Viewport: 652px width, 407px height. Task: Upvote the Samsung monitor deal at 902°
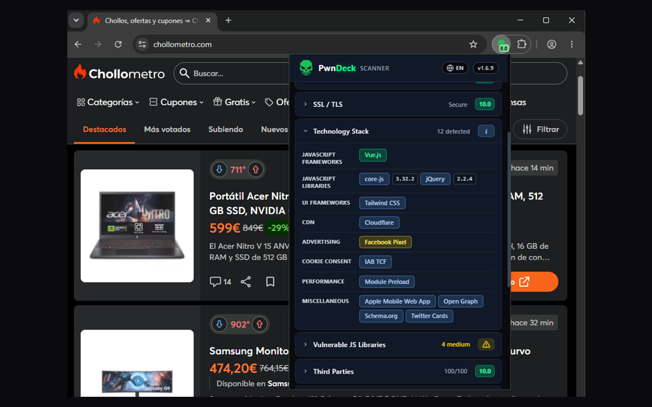(259, 324)
